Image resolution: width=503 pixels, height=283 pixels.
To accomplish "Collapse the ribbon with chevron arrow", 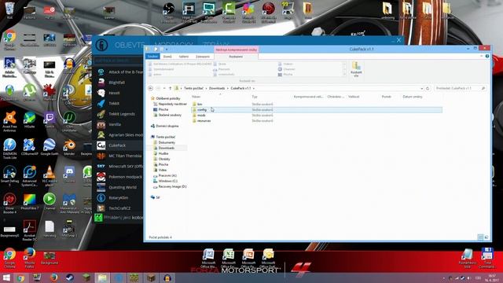I will pos(482,56).
